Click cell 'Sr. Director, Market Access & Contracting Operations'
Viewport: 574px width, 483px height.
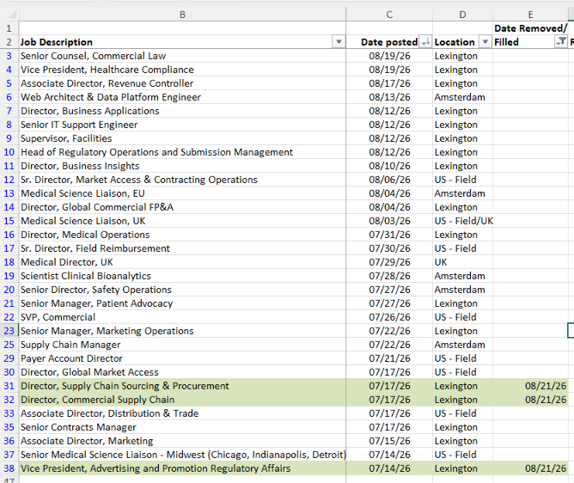coord(182,180)
